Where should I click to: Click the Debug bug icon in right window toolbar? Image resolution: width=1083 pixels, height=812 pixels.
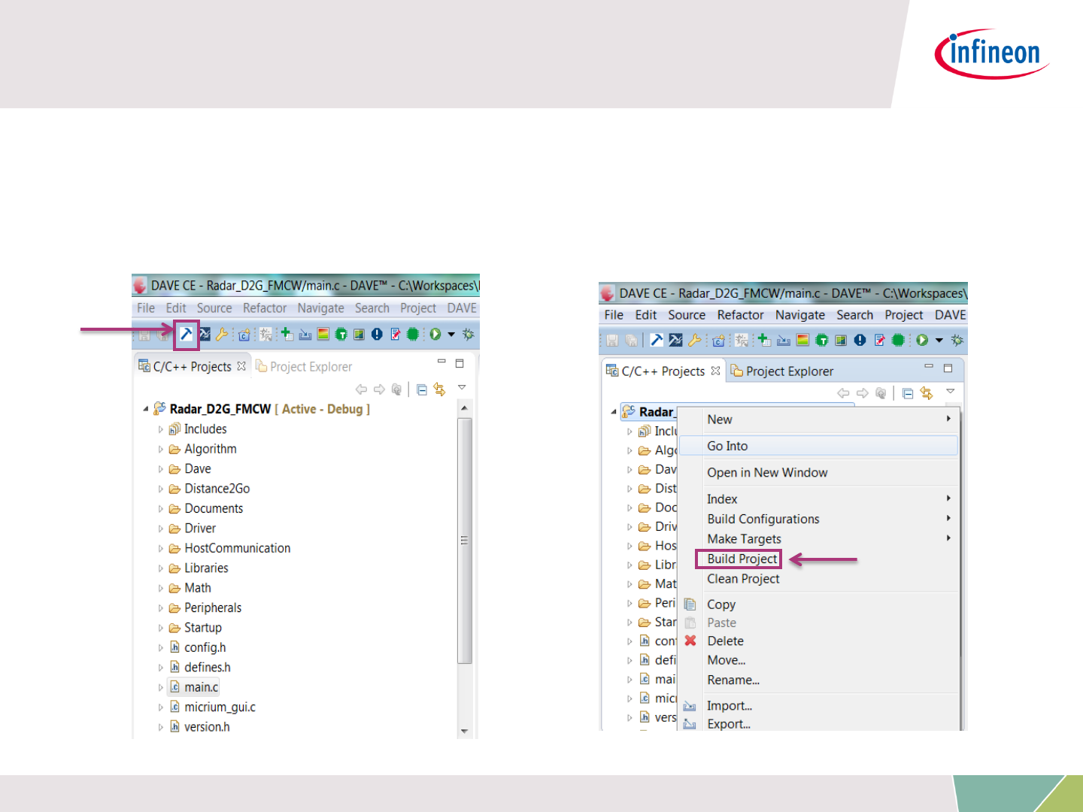tap(957, 340)
